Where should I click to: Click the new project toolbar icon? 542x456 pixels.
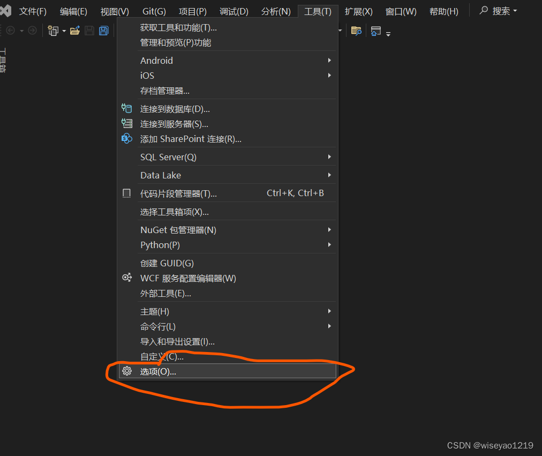[x=53, y=31]
